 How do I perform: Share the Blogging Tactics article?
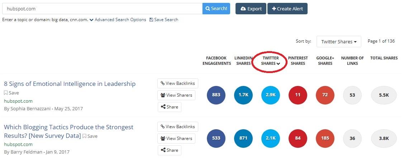[169, 150]
